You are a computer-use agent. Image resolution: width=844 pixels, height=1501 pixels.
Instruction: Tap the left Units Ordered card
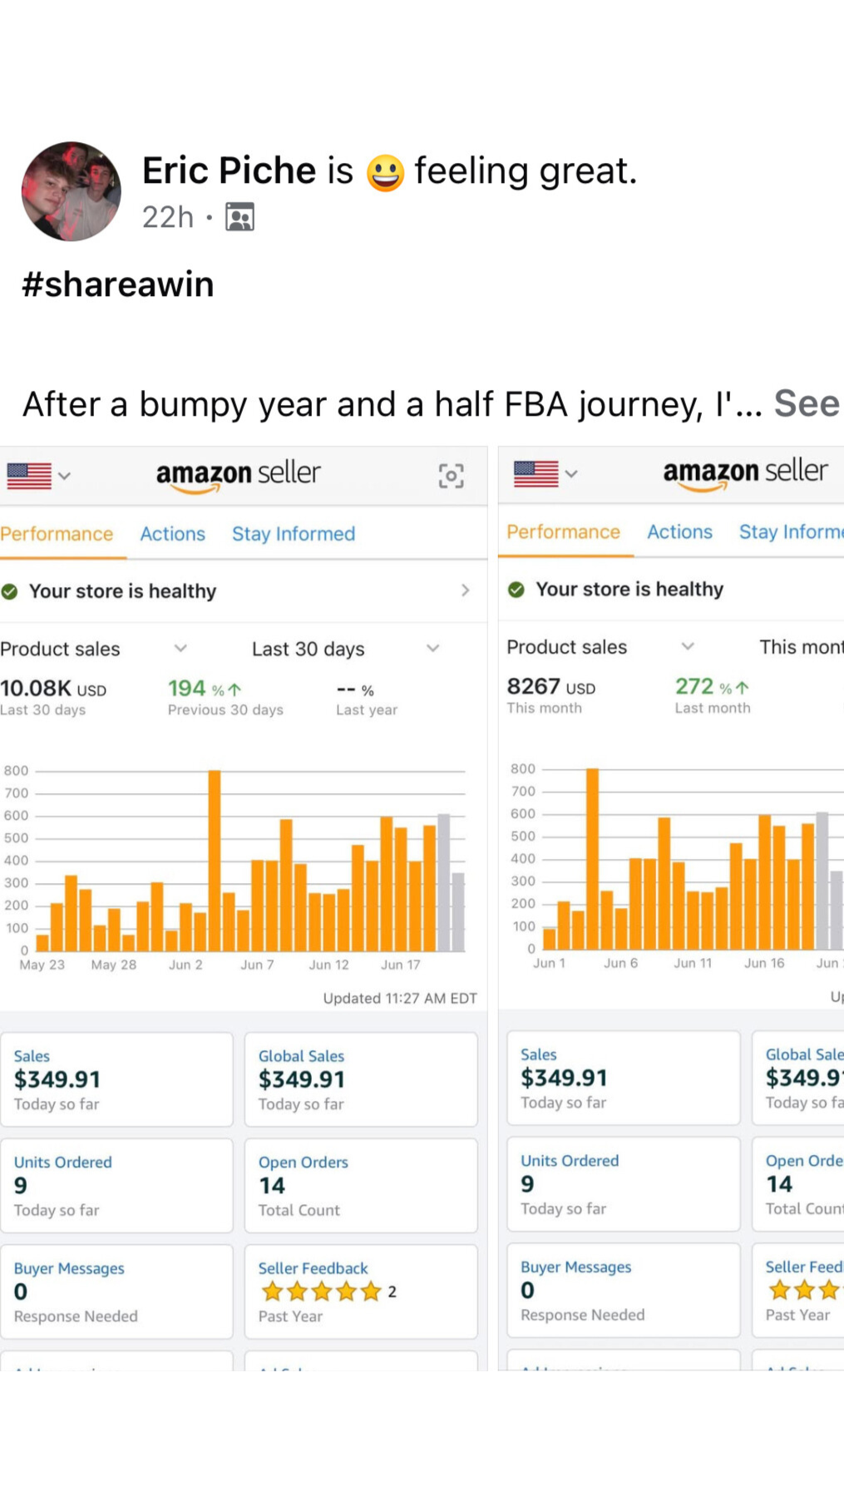(x=116, y=1185)
